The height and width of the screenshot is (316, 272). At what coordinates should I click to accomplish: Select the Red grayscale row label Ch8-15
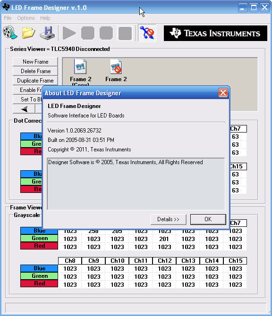[39, 283]
